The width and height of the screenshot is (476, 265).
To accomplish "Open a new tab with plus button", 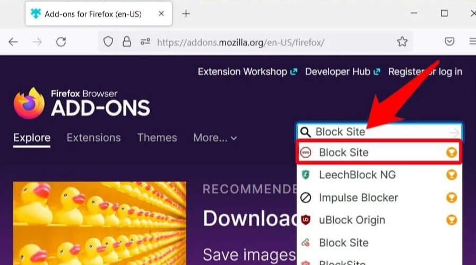I will 186,14.
